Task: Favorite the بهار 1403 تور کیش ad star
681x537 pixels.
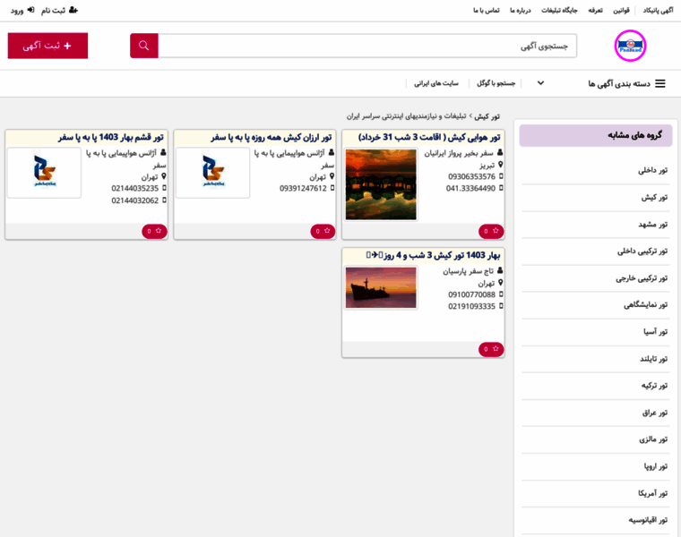Action: (491, 349)
